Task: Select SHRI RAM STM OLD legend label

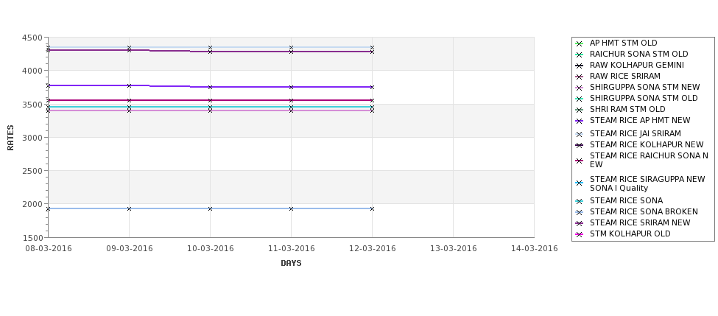Action: (627, 109)
